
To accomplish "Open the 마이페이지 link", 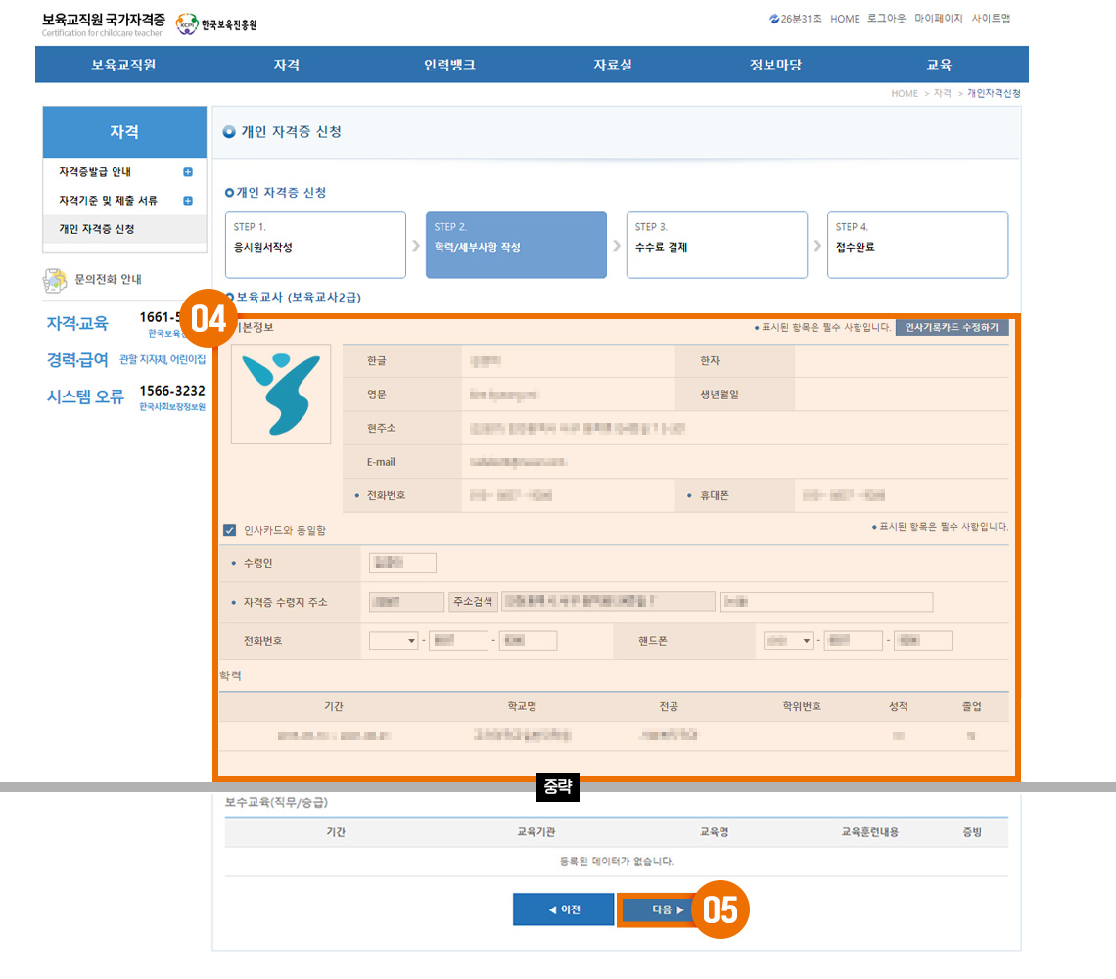I will pos(939,19).
